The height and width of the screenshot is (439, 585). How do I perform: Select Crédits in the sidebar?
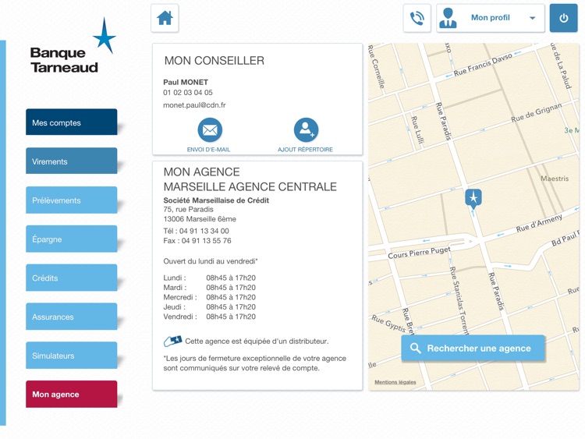click(x=71, y=278)
